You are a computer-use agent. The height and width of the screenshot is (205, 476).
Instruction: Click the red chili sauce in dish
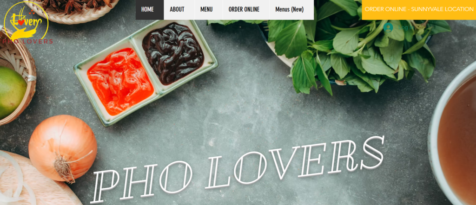pos(120,81)
